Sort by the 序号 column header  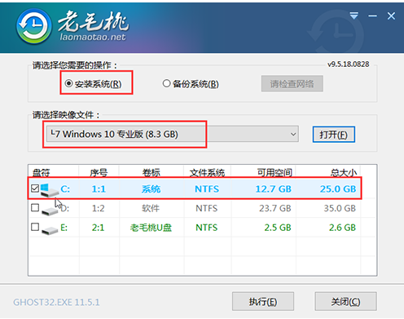pyautogui.click(x=99, y=172)
